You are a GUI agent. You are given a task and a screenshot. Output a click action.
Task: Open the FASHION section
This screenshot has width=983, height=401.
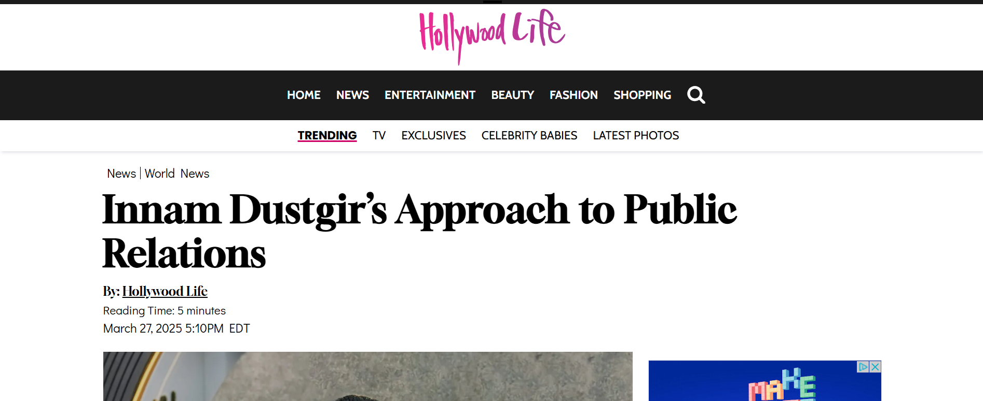(574, 95)
